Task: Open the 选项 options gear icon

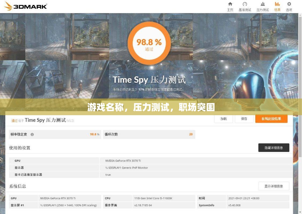Action: pos(289,4)
